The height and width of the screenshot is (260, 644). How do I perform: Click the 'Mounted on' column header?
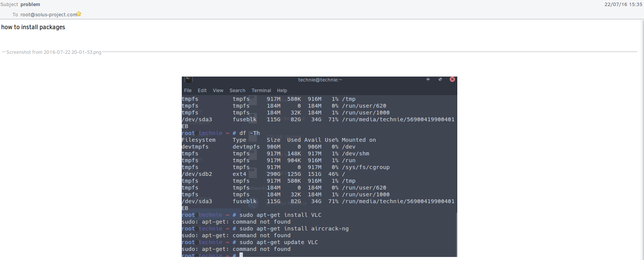coord(359,140)
